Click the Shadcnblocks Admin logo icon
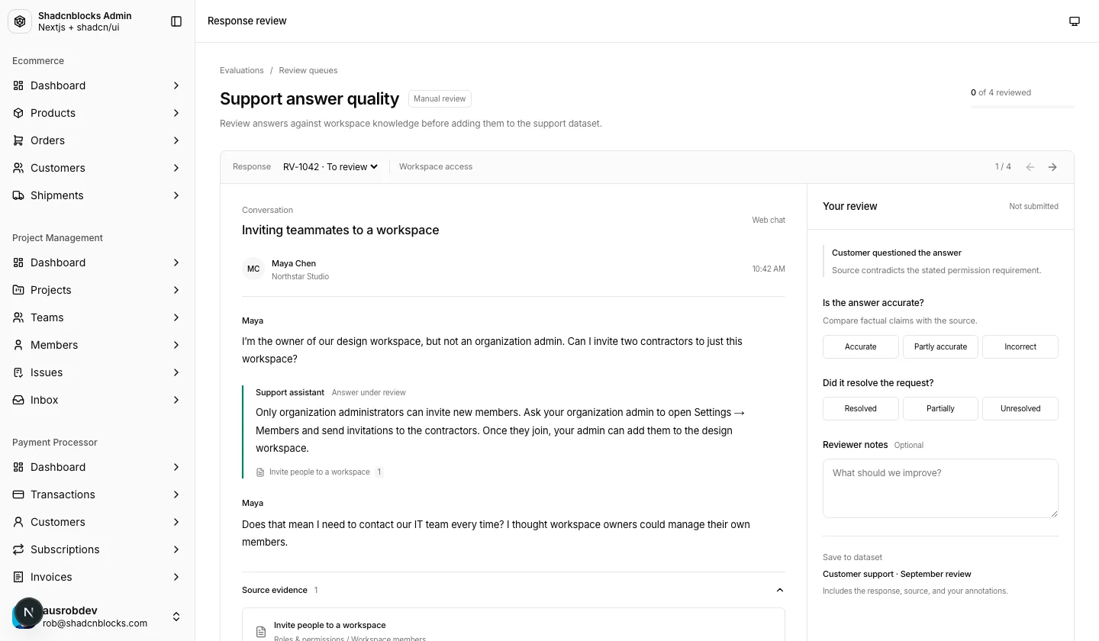Screen dimensions: 1099x641 pos(20,21)
